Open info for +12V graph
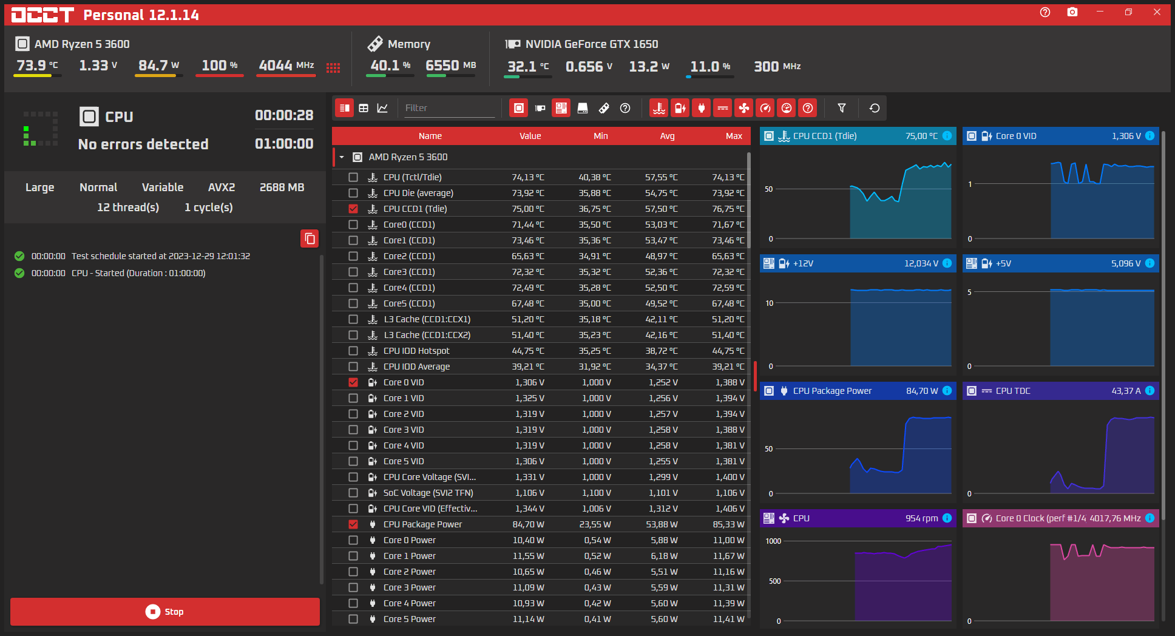1175x636 pixels. (x=947, y=263)
